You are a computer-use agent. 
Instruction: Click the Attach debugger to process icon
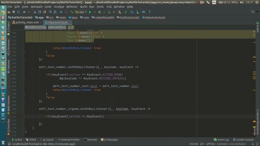click(x=109, y=12)
